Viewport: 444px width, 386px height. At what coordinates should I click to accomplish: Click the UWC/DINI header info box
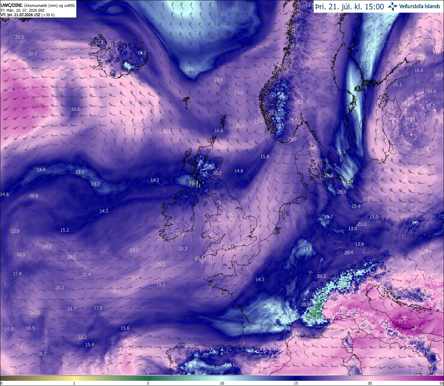tap(38, 9)
